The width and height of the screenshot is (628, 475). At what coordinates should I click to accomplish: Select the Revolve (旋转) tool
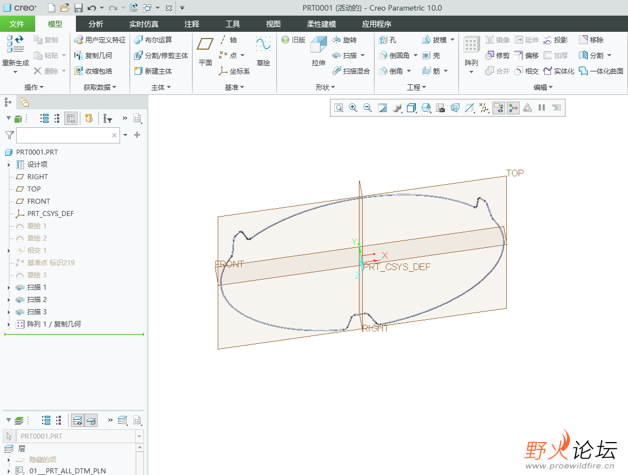344,40
